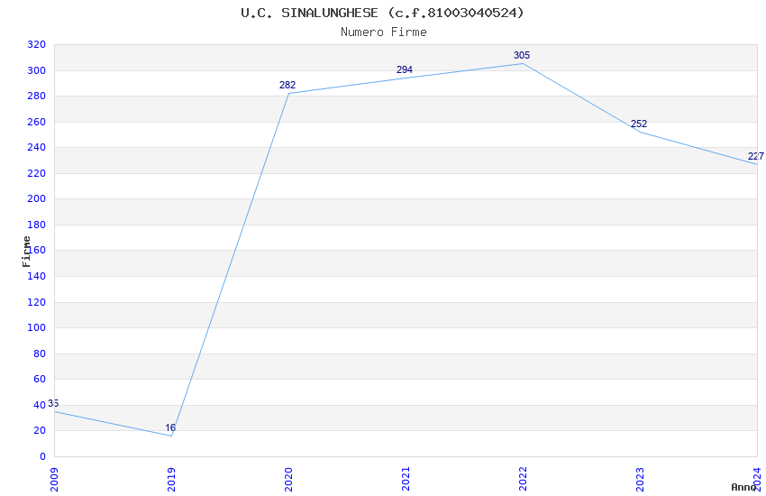766x496 pixels.
Task: Select the 282 data point label
Action: click(287, 86)
